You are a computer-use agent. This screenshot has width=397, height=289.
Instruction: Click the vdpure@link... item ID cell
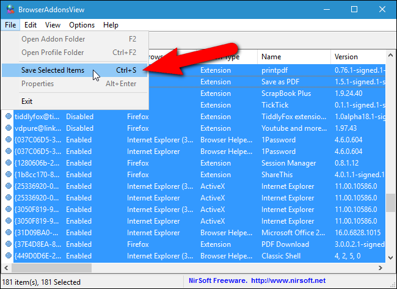[x=38, y=128]
